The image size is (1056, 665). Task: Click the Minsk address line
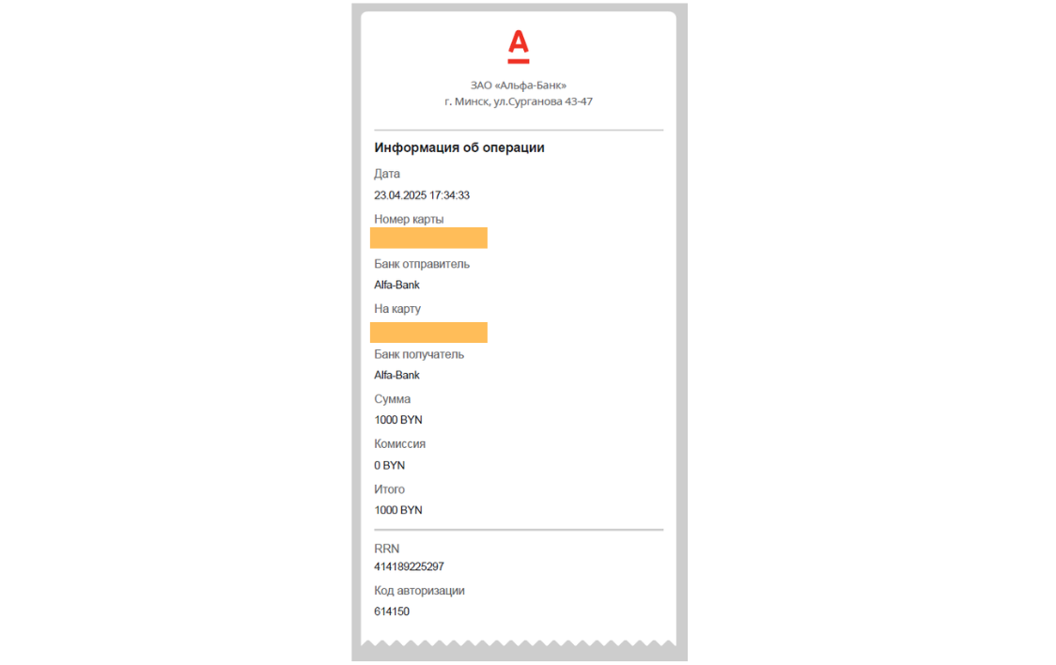pyautogui.click(x=518, y=101)
